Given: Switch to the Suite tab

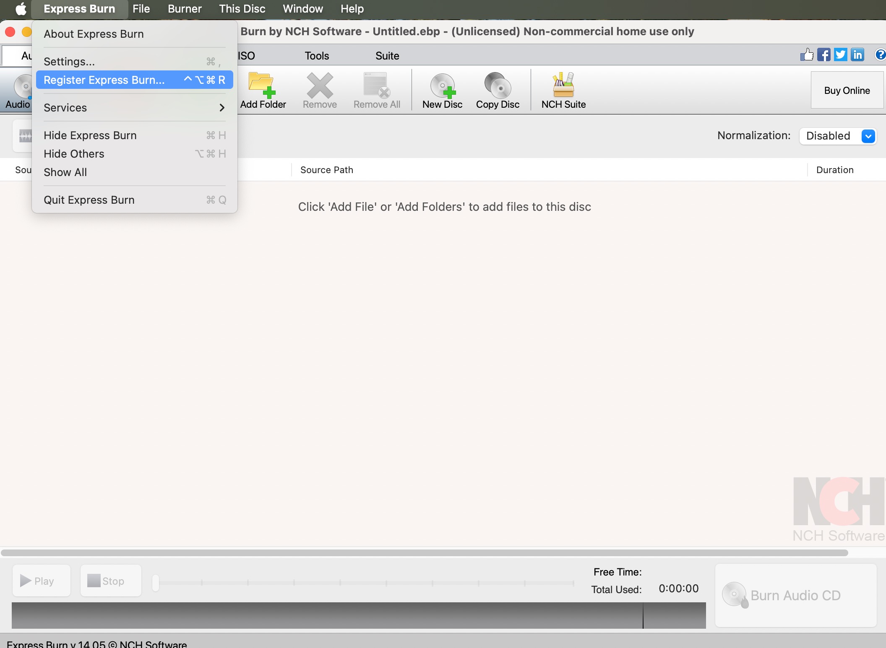Looking at the screenshot, I should coord(387,56).
